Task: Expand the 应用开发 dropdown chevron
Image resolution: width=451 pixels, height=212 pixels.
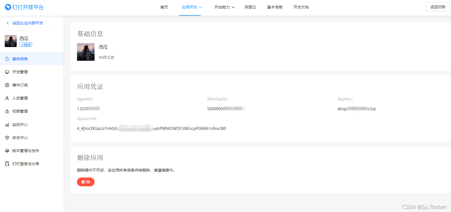Action: click(x=200, y=7)
